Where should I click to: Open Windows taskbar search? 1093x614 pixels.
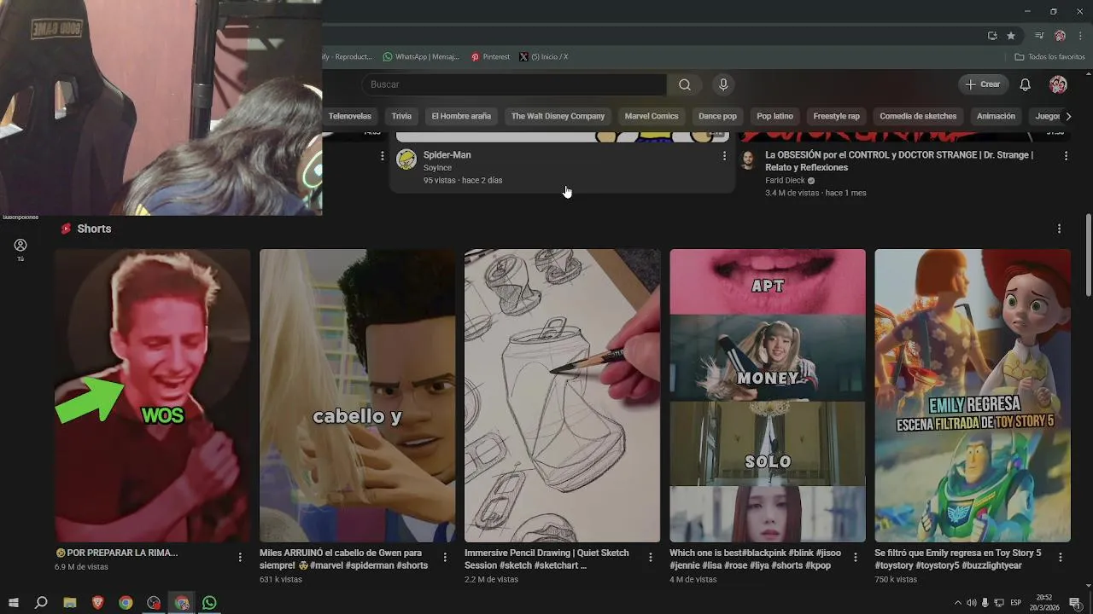click(x=41, y=603)
